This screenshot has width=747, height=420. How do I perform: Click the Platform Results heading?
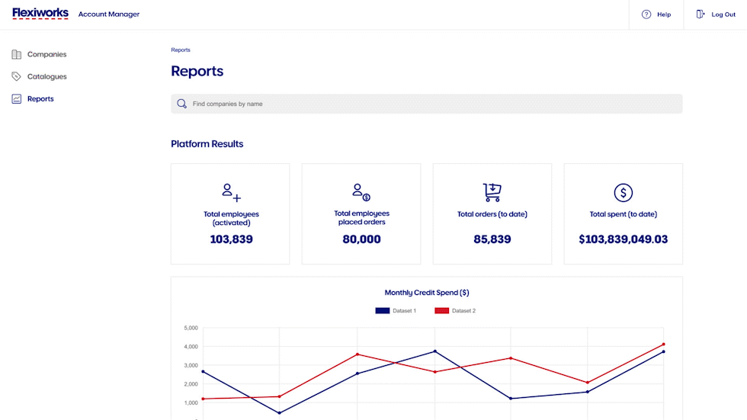click(x=207, y=144)
